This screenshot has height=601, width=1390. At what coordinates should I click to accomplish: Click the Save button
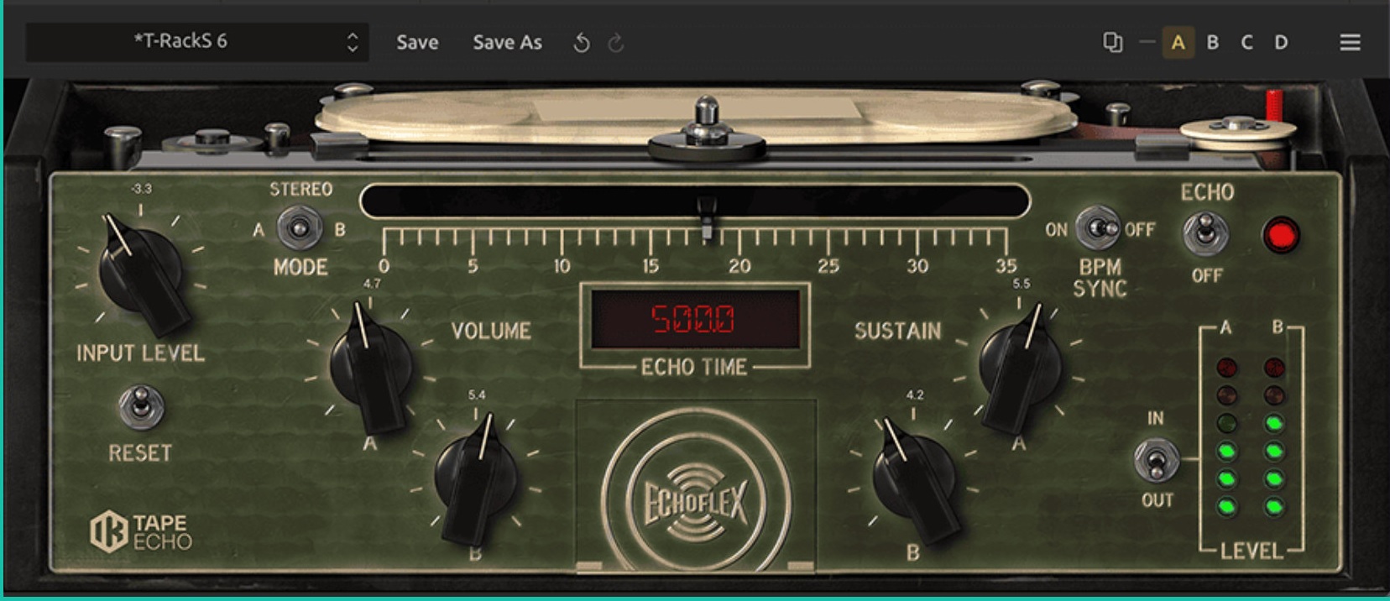[417, 42]
